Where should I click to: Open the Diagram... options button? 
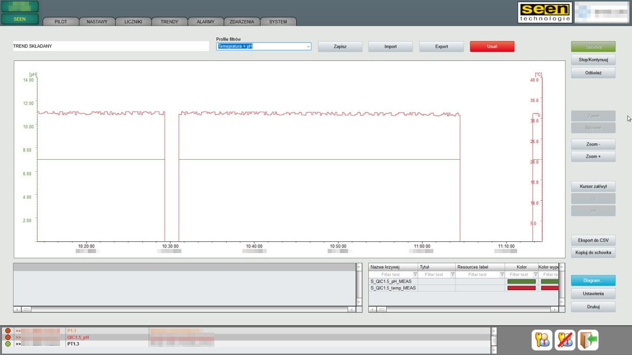(593, 280)
